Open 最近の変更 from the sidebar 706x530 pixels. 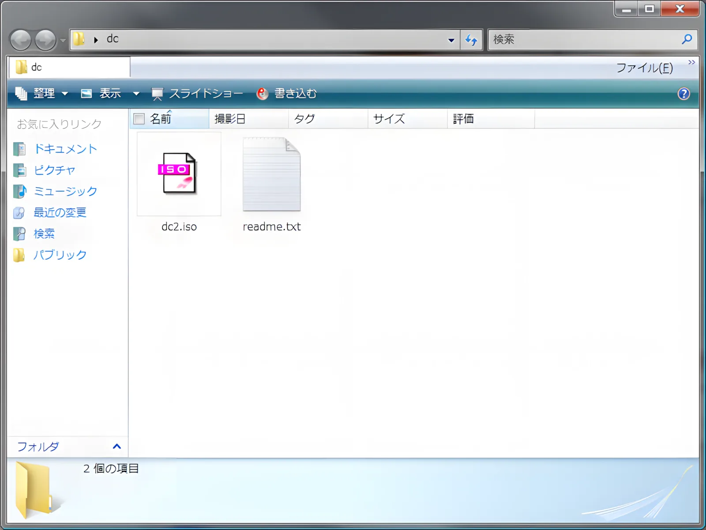pyautogui.click(x=59, y=212)
